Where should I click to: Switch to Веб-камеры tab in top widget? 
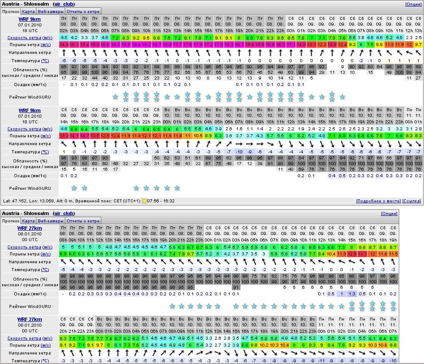pyautogui.click(x=50, y=11)
